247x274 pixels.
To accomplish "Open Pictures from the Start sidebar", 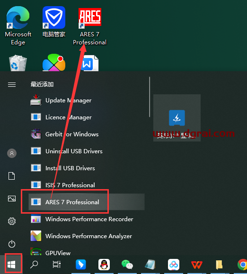I will point(12,199).
